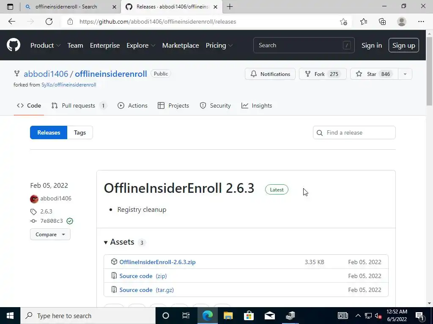This screenshot has width=433, height=324.
Task: Focus the GitHub search field
Action: point(304,45)
